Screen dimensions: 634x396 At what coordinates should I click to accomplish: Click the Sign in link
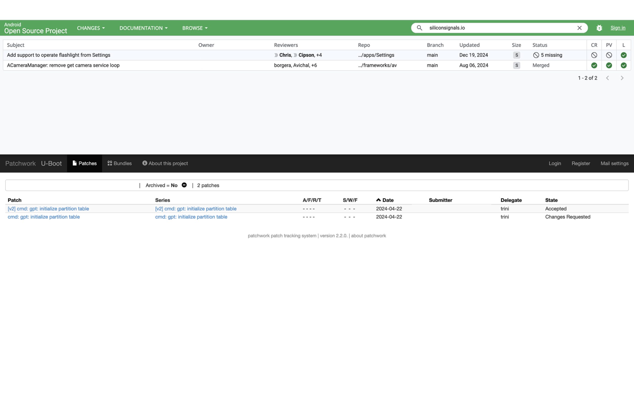pos(618,28)
